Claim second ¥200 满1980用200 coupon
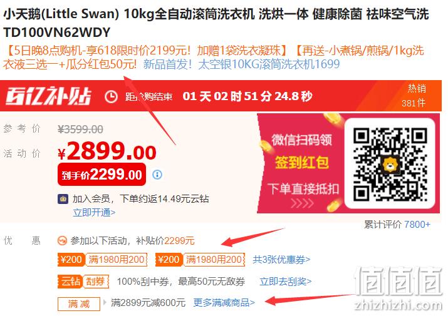The width and height of the screenshot is (448, 316). (x=200, y=260)
